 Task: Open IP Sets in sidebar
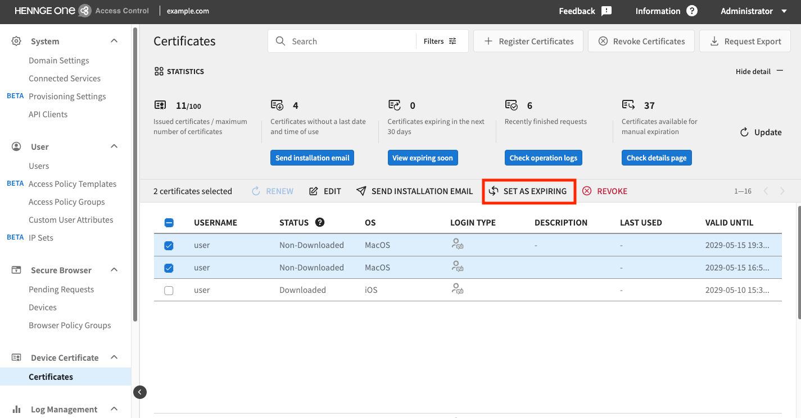(41, 237)
